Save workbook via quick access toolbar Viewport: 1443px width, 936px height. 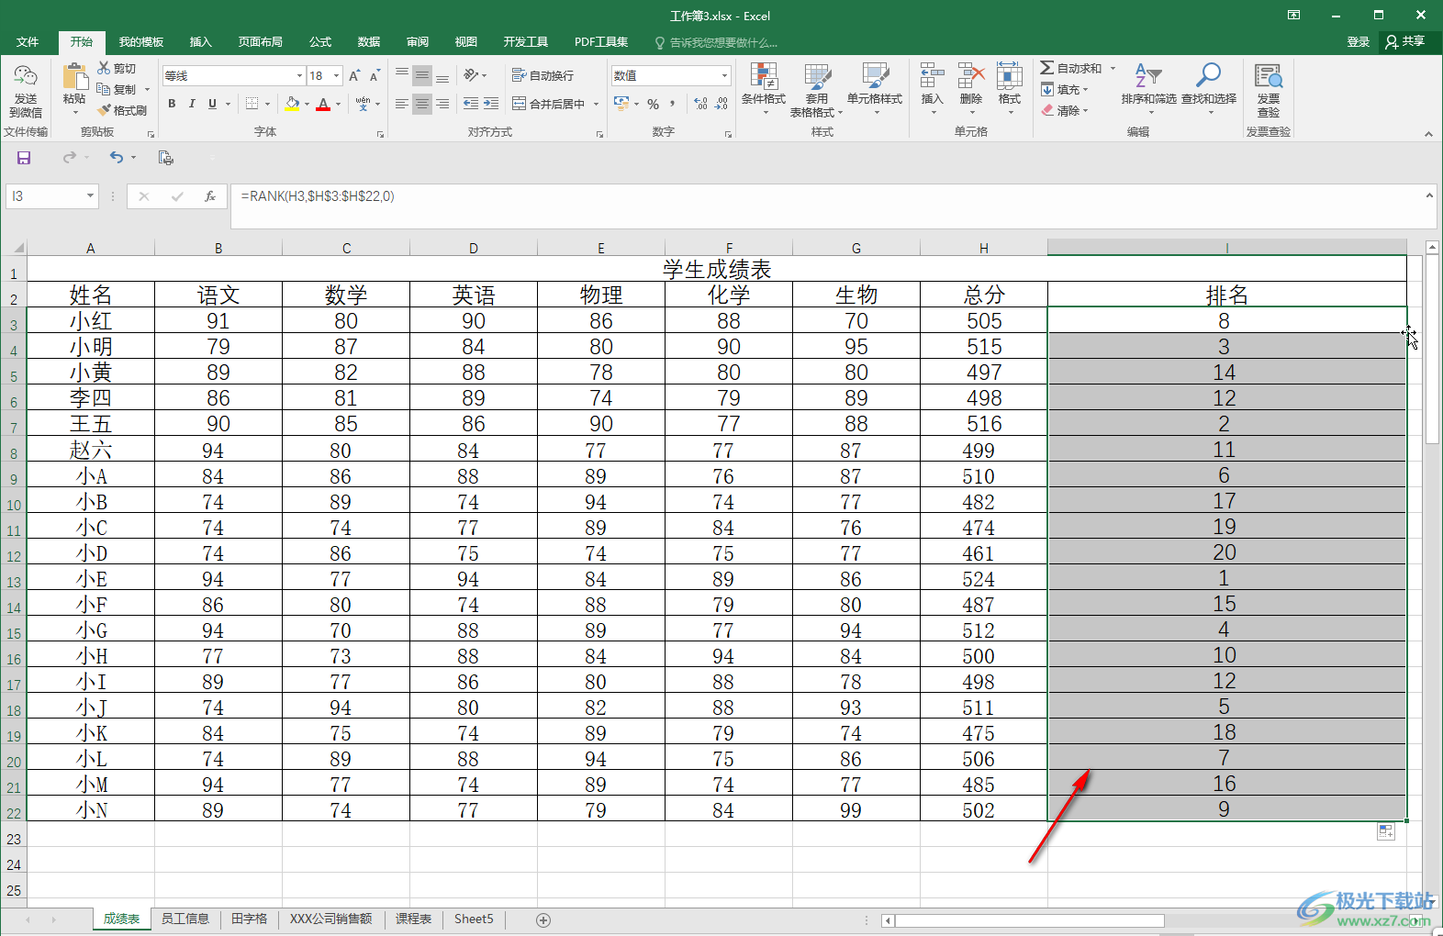tap(24, 158)
